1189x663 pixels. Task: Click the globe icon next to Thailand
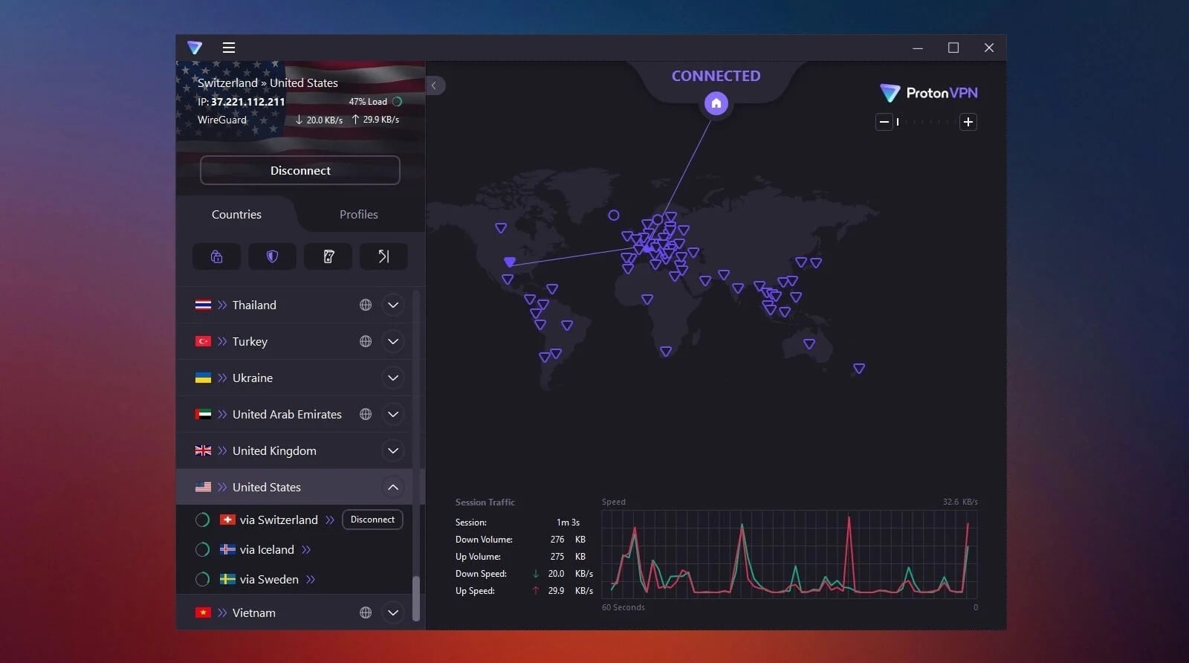[366, 305]
